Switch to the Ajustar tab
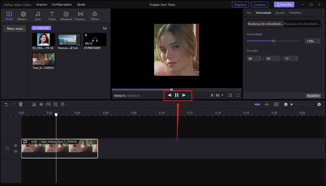The image size is (326, 186). coord(280,13)
